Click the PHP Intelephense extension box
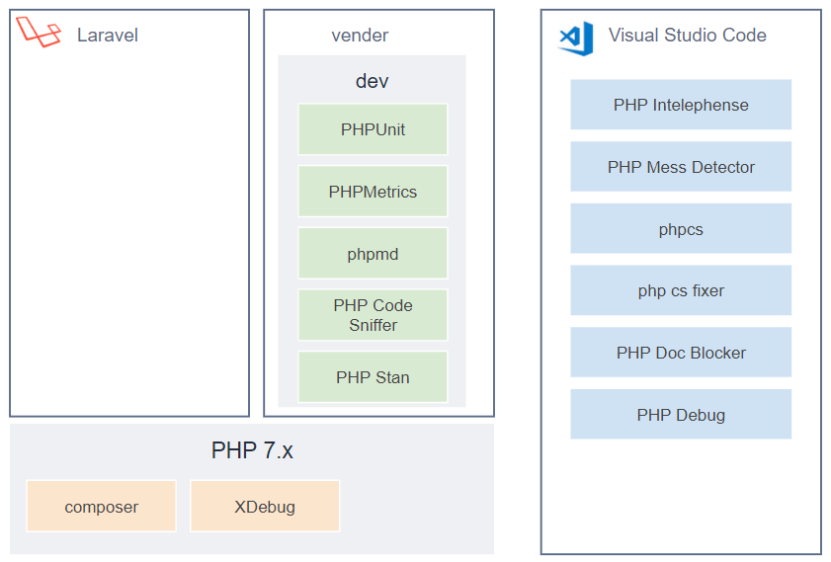 point(681,105)
